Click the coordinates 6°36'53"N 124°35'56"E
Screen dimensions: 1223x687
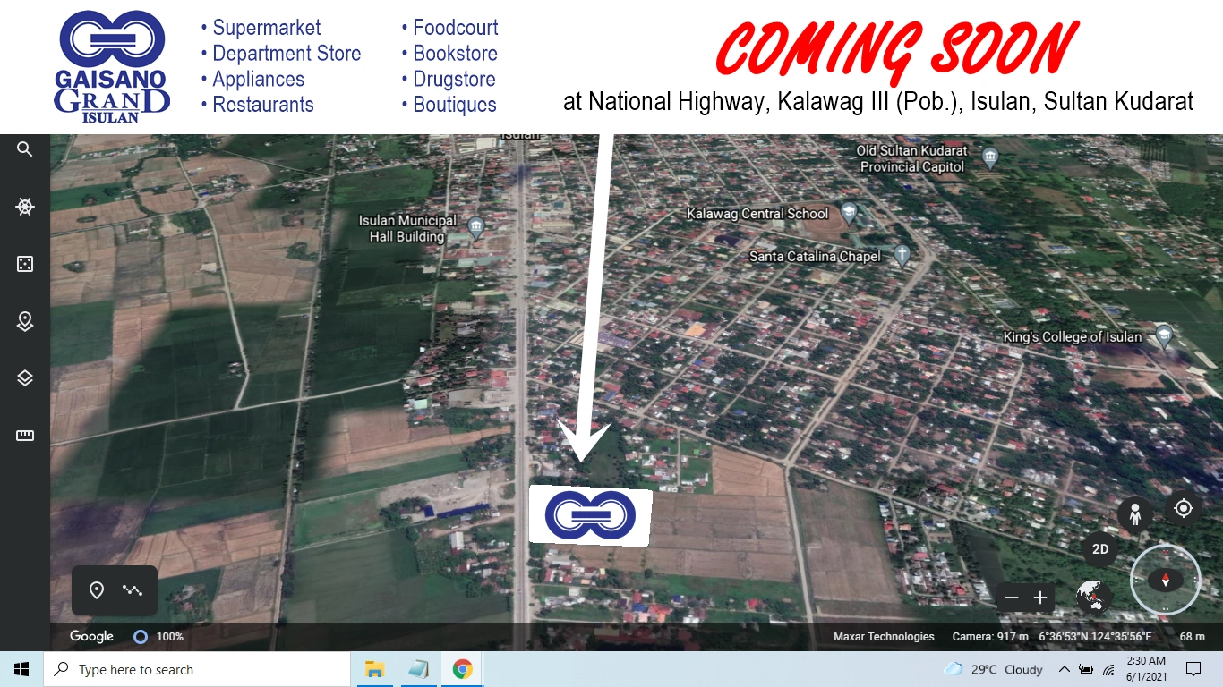coord(1095,637)
